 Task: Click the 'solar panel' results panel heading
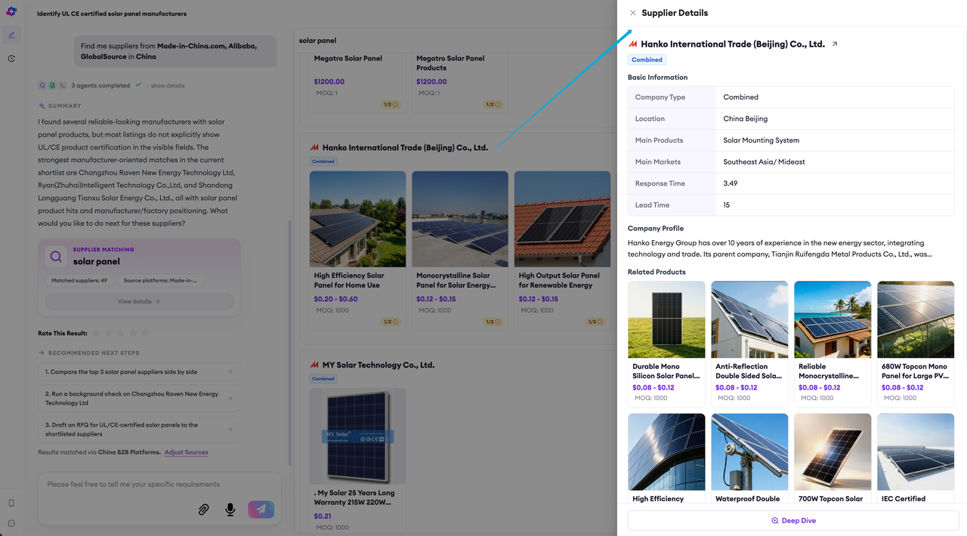click(318, 41)
